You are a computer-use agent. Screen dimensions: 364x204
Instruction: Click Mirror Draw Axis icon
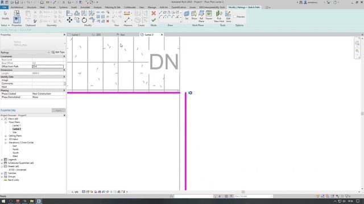(92, 13)
